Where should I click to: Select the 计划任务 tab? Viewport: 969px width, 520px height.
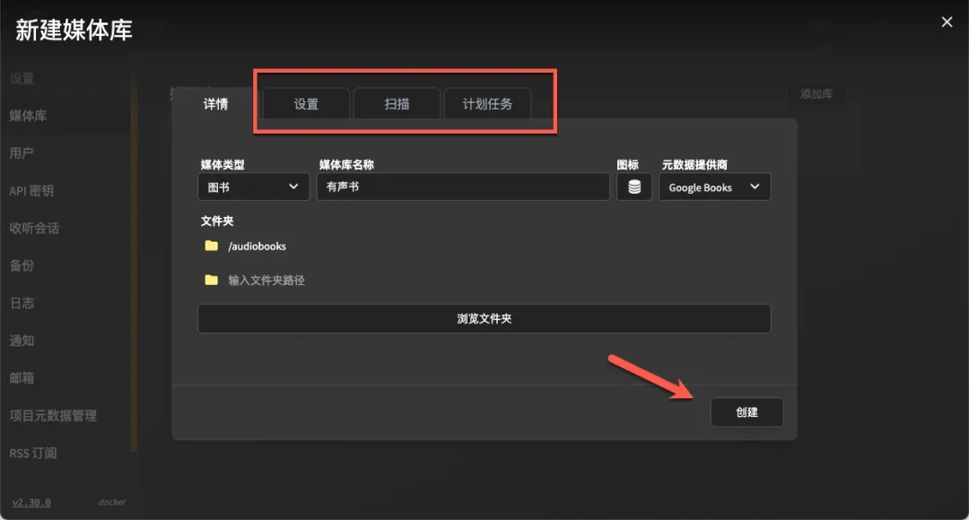pos(487,104)
